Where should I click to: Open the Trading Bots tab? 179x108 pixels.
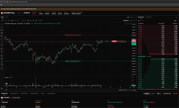51,94
